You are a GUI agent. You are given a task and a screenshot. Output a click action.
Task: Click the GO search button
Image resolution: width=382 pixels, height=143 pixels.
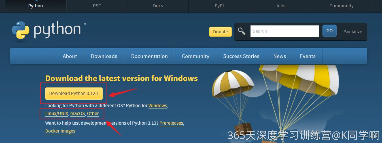pyautogui.click(x=330, y=31)
